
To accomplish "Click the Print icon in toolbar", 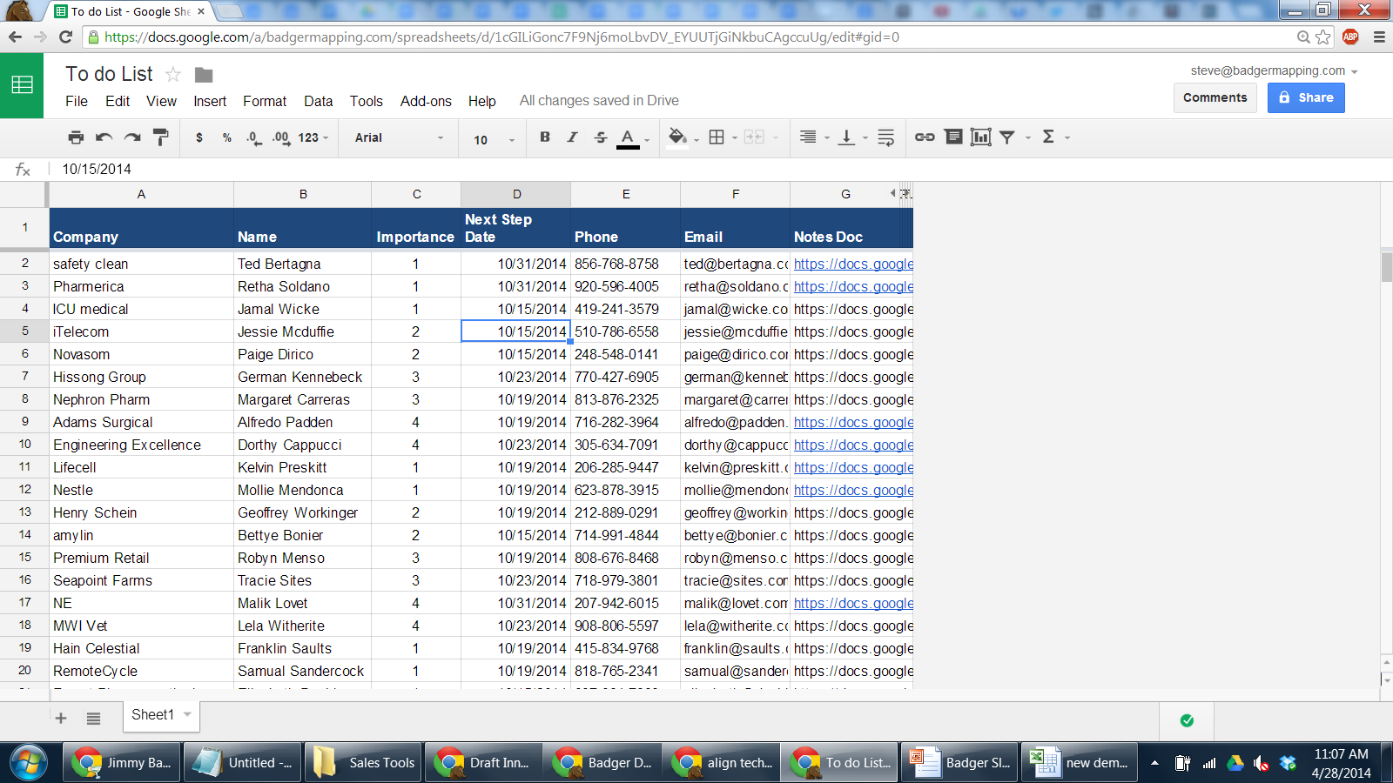I will pos(77,137).
